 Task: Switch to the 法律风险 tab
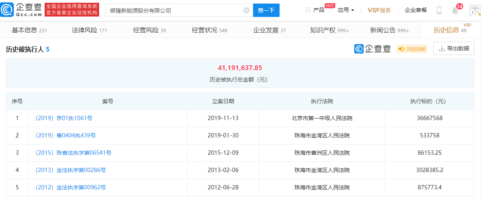(x=89, y=30)
